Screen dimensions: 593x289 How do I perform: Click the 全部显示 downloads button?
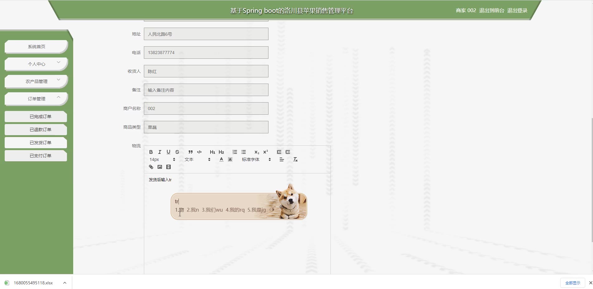(573, 283)
